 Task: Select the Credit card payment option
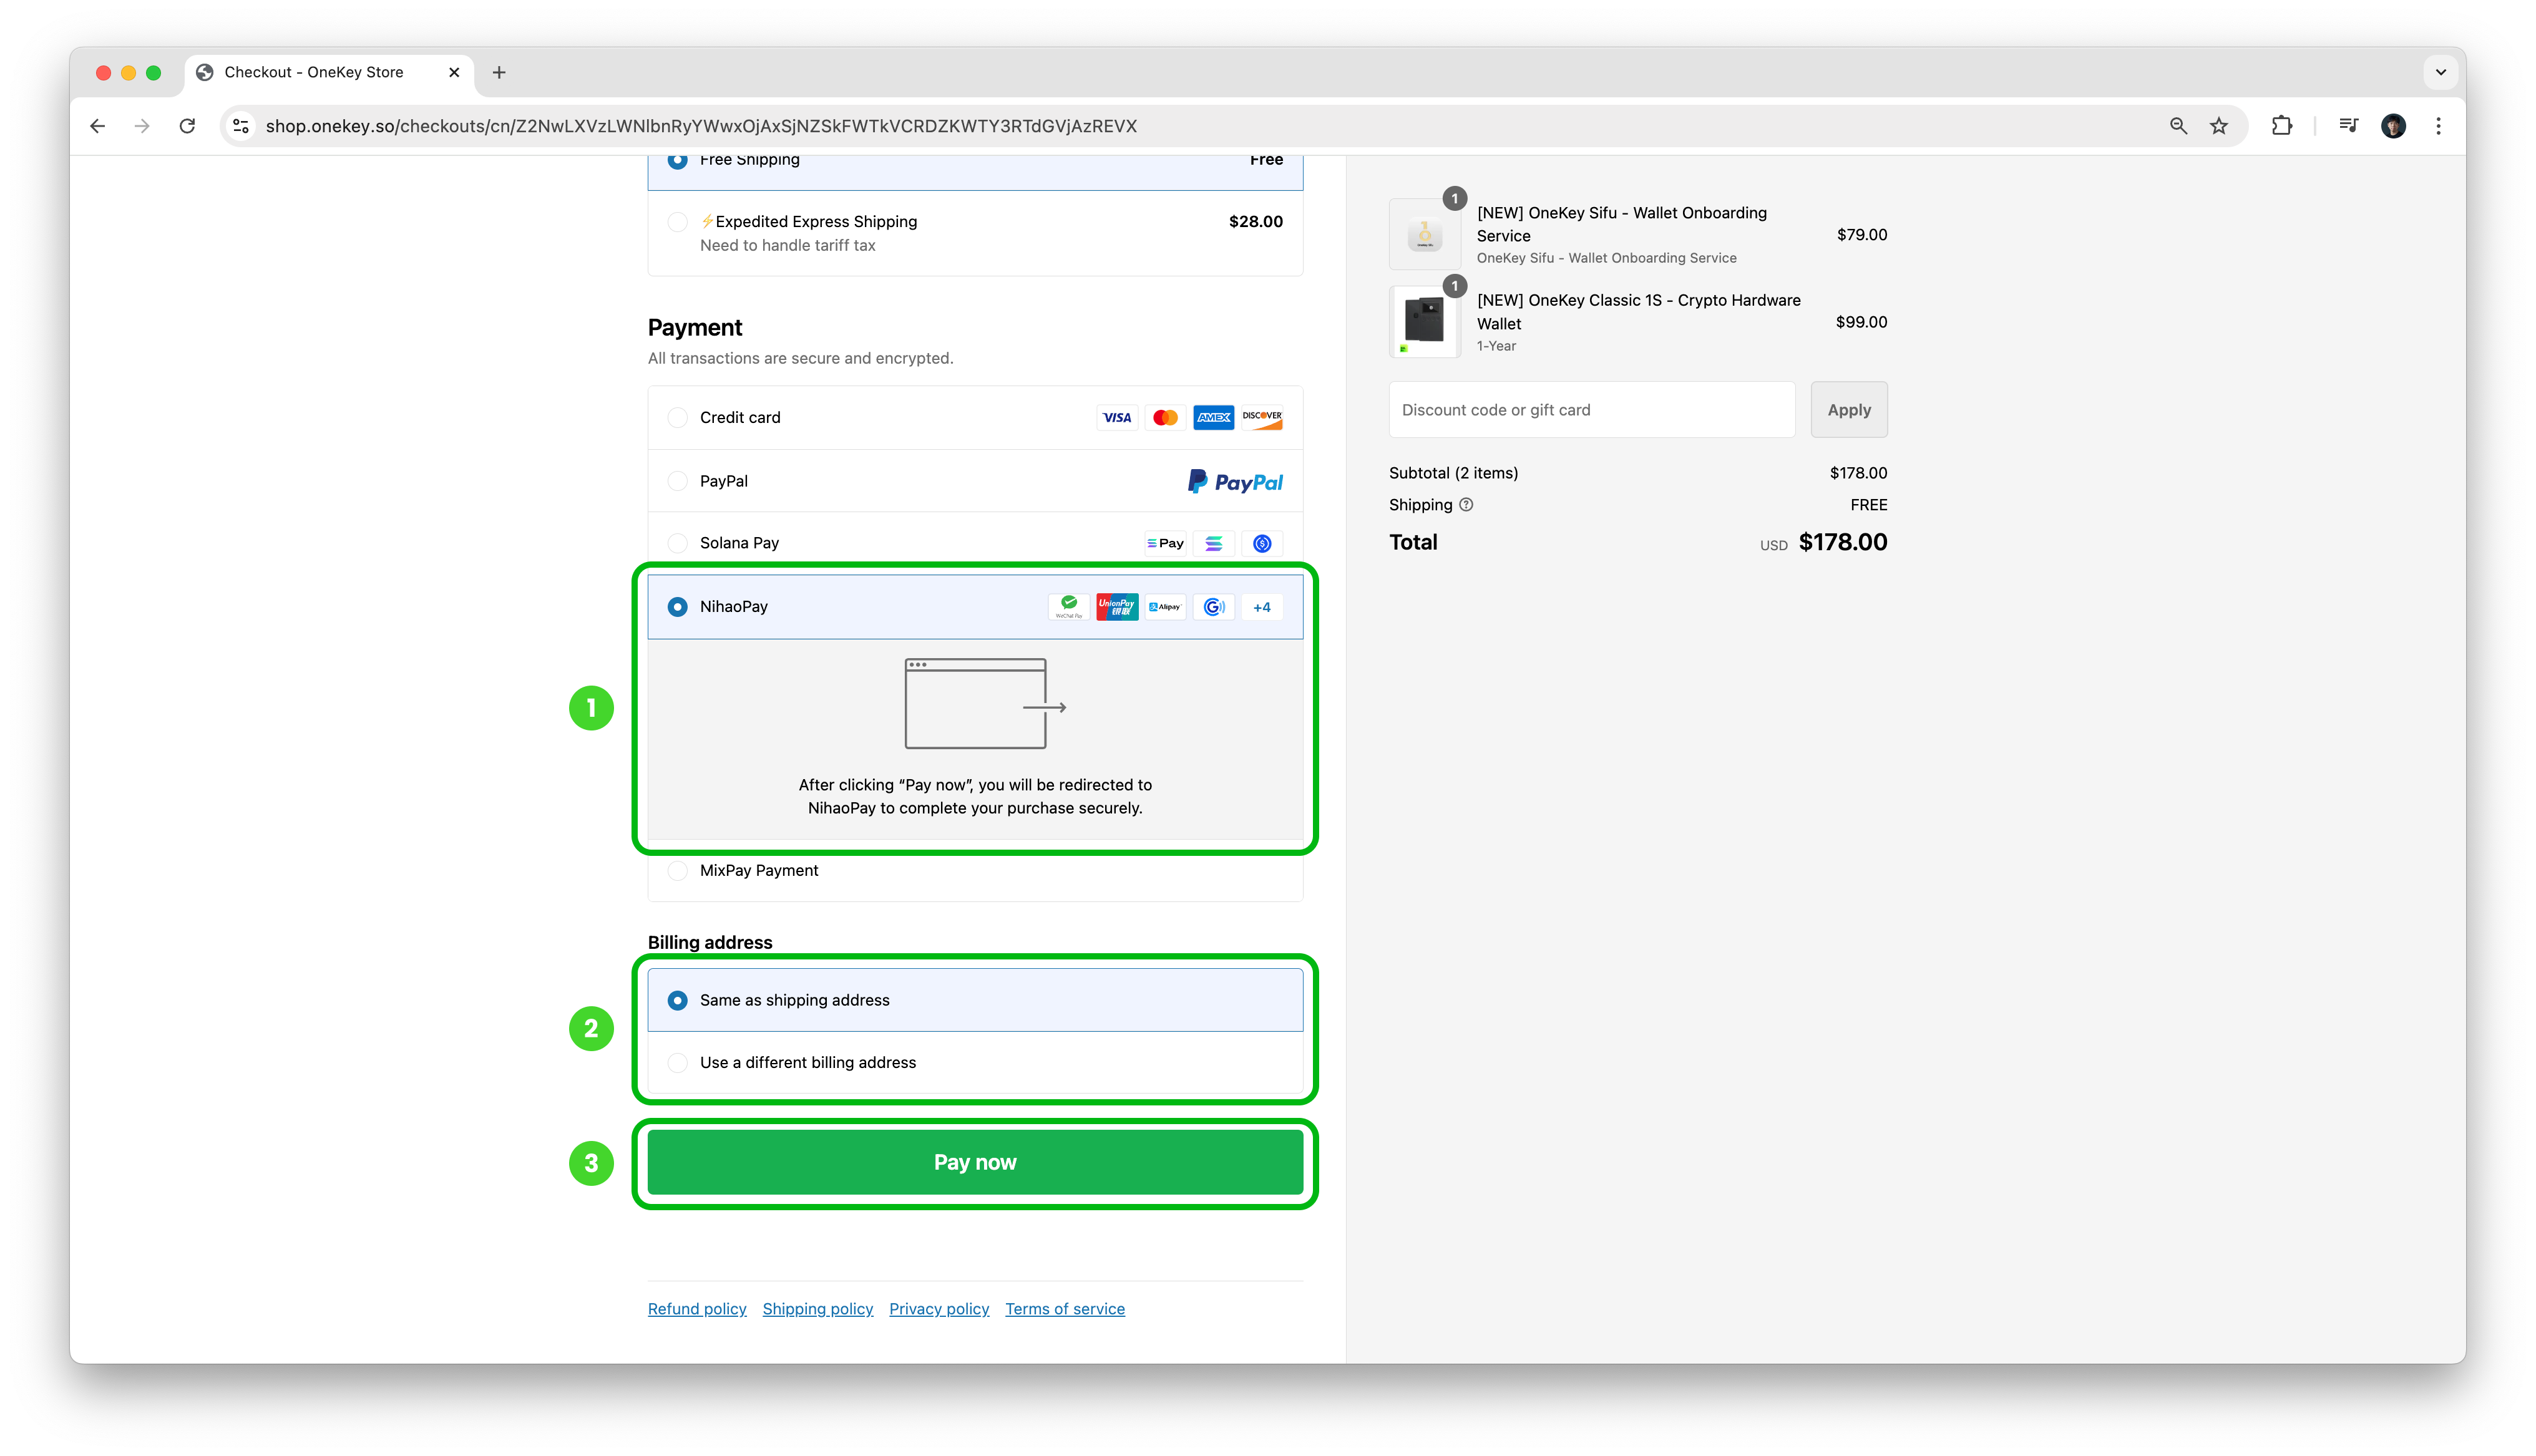975,418
